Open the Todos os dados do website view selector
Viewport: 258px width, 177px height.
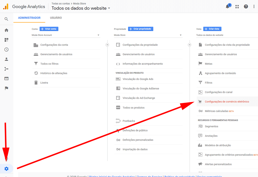point(227,35)
